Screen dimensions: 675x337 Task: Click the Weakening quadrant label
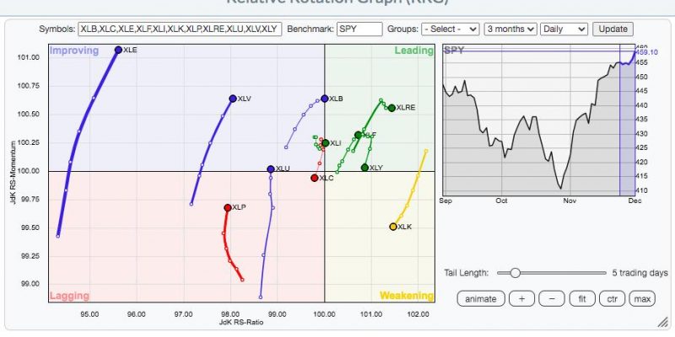click(407, 296)
